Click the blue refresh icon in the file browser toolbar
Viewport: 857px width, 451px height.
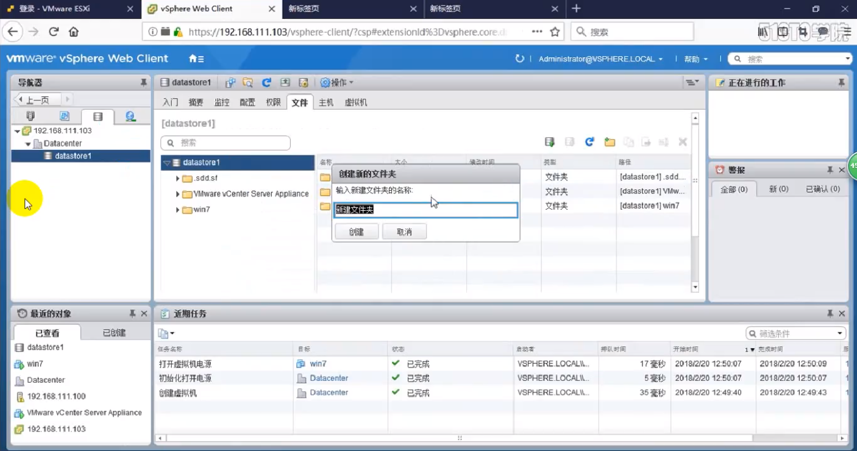pos(589,142)
